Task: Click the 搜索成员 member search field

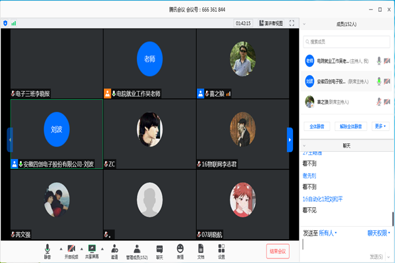Action: pos(346,41)
